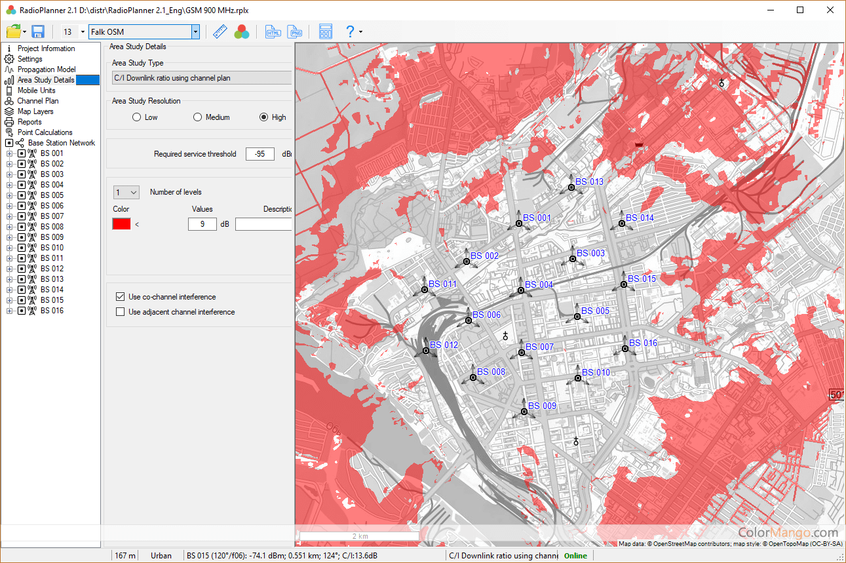Click the Required service threshold field

click(x=260, y=154)
